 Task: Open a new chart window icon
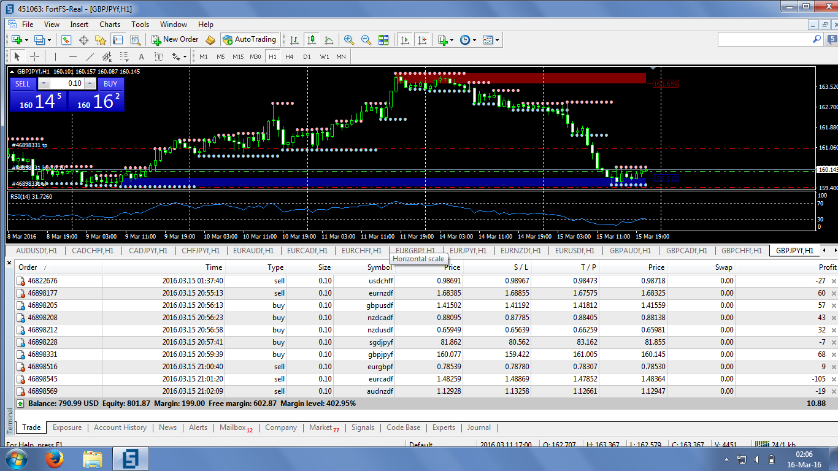click(x=17, y=40)
